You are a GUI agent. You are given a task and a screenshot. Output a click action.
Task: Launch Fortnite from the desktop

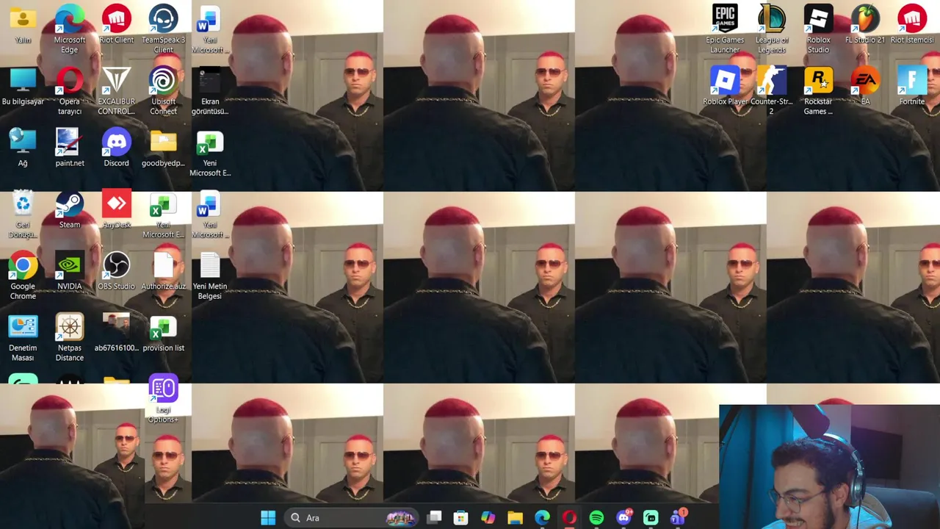(x=912, y=86)
